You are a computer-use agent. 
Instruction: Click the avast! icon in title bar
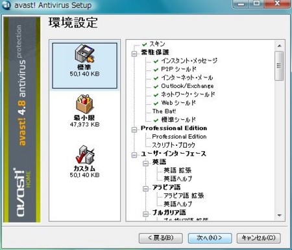coord(6,5)
